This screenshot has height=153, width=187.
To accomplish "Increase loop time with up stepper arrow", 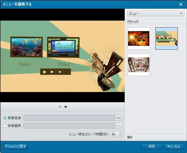I will click(x=120, y=133).
